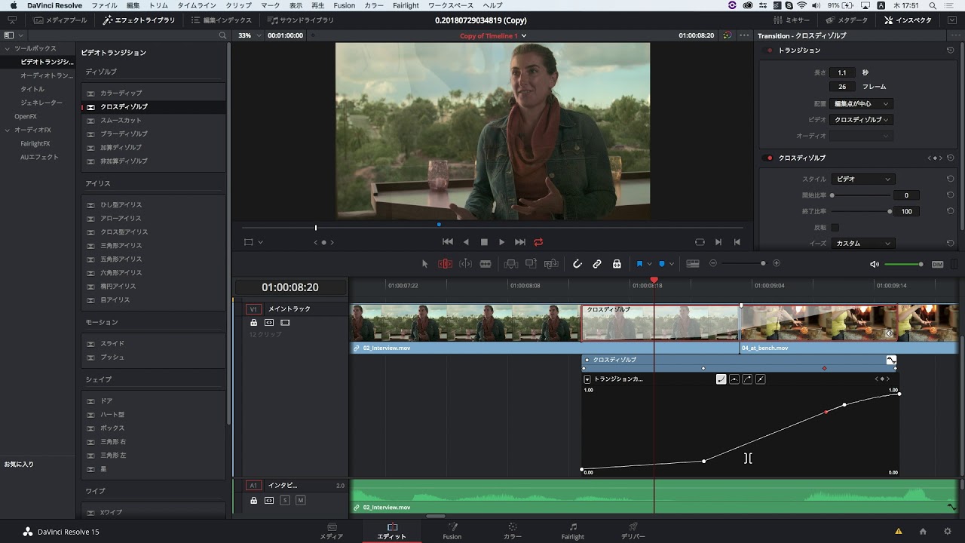
Task: Open project settings gear icon
Action: [x=948, y=532]
